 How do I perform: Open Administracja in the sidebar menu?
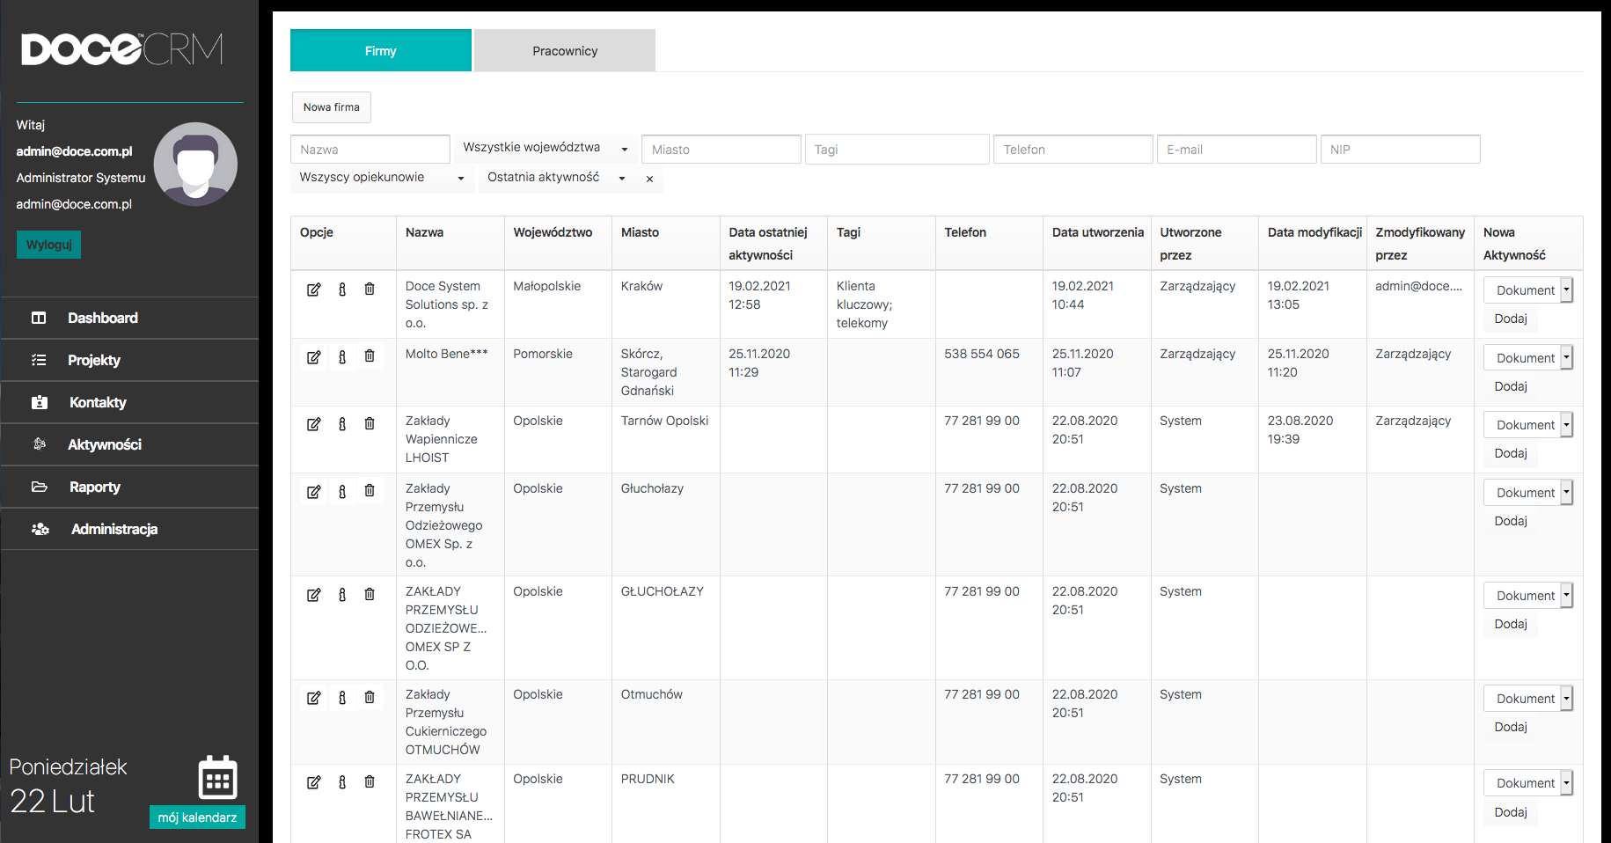[114, 529]
